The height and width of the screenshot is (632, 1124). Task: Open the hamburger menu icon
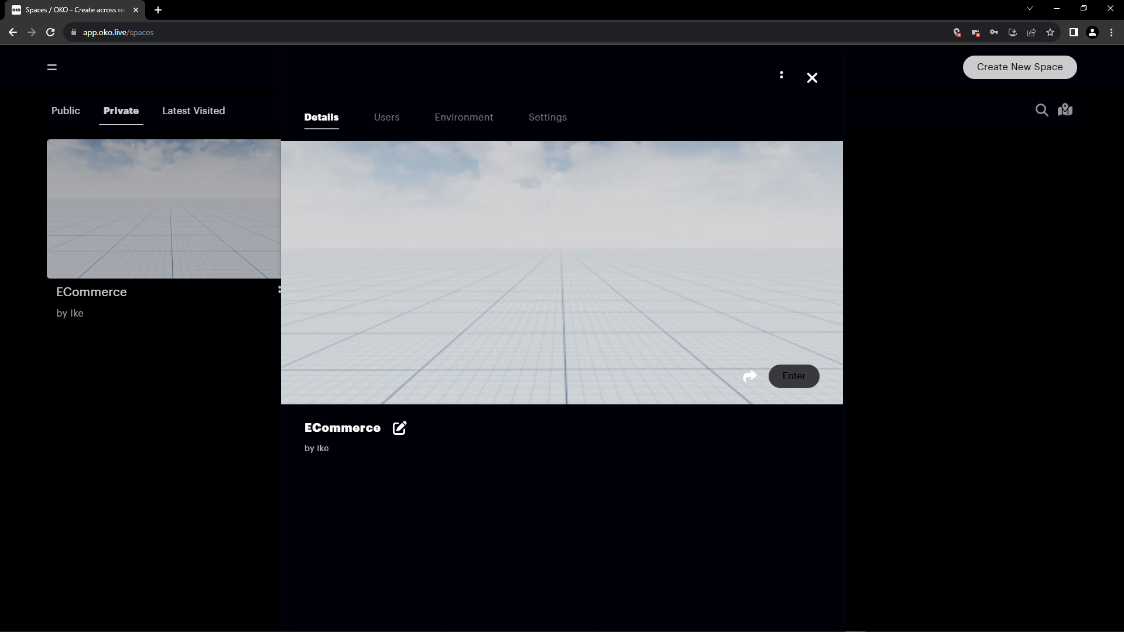point(52,67)
